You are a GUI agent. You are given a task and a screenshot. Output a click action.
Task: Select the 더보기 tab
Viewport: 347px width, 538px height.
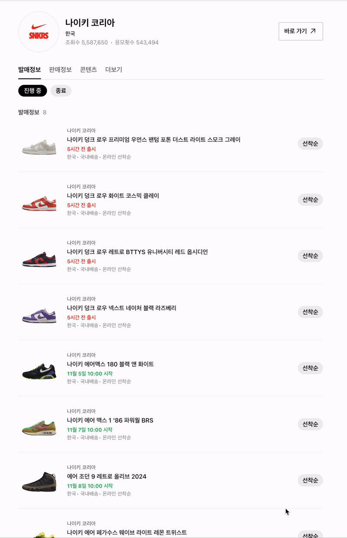[x=114, y=69]
